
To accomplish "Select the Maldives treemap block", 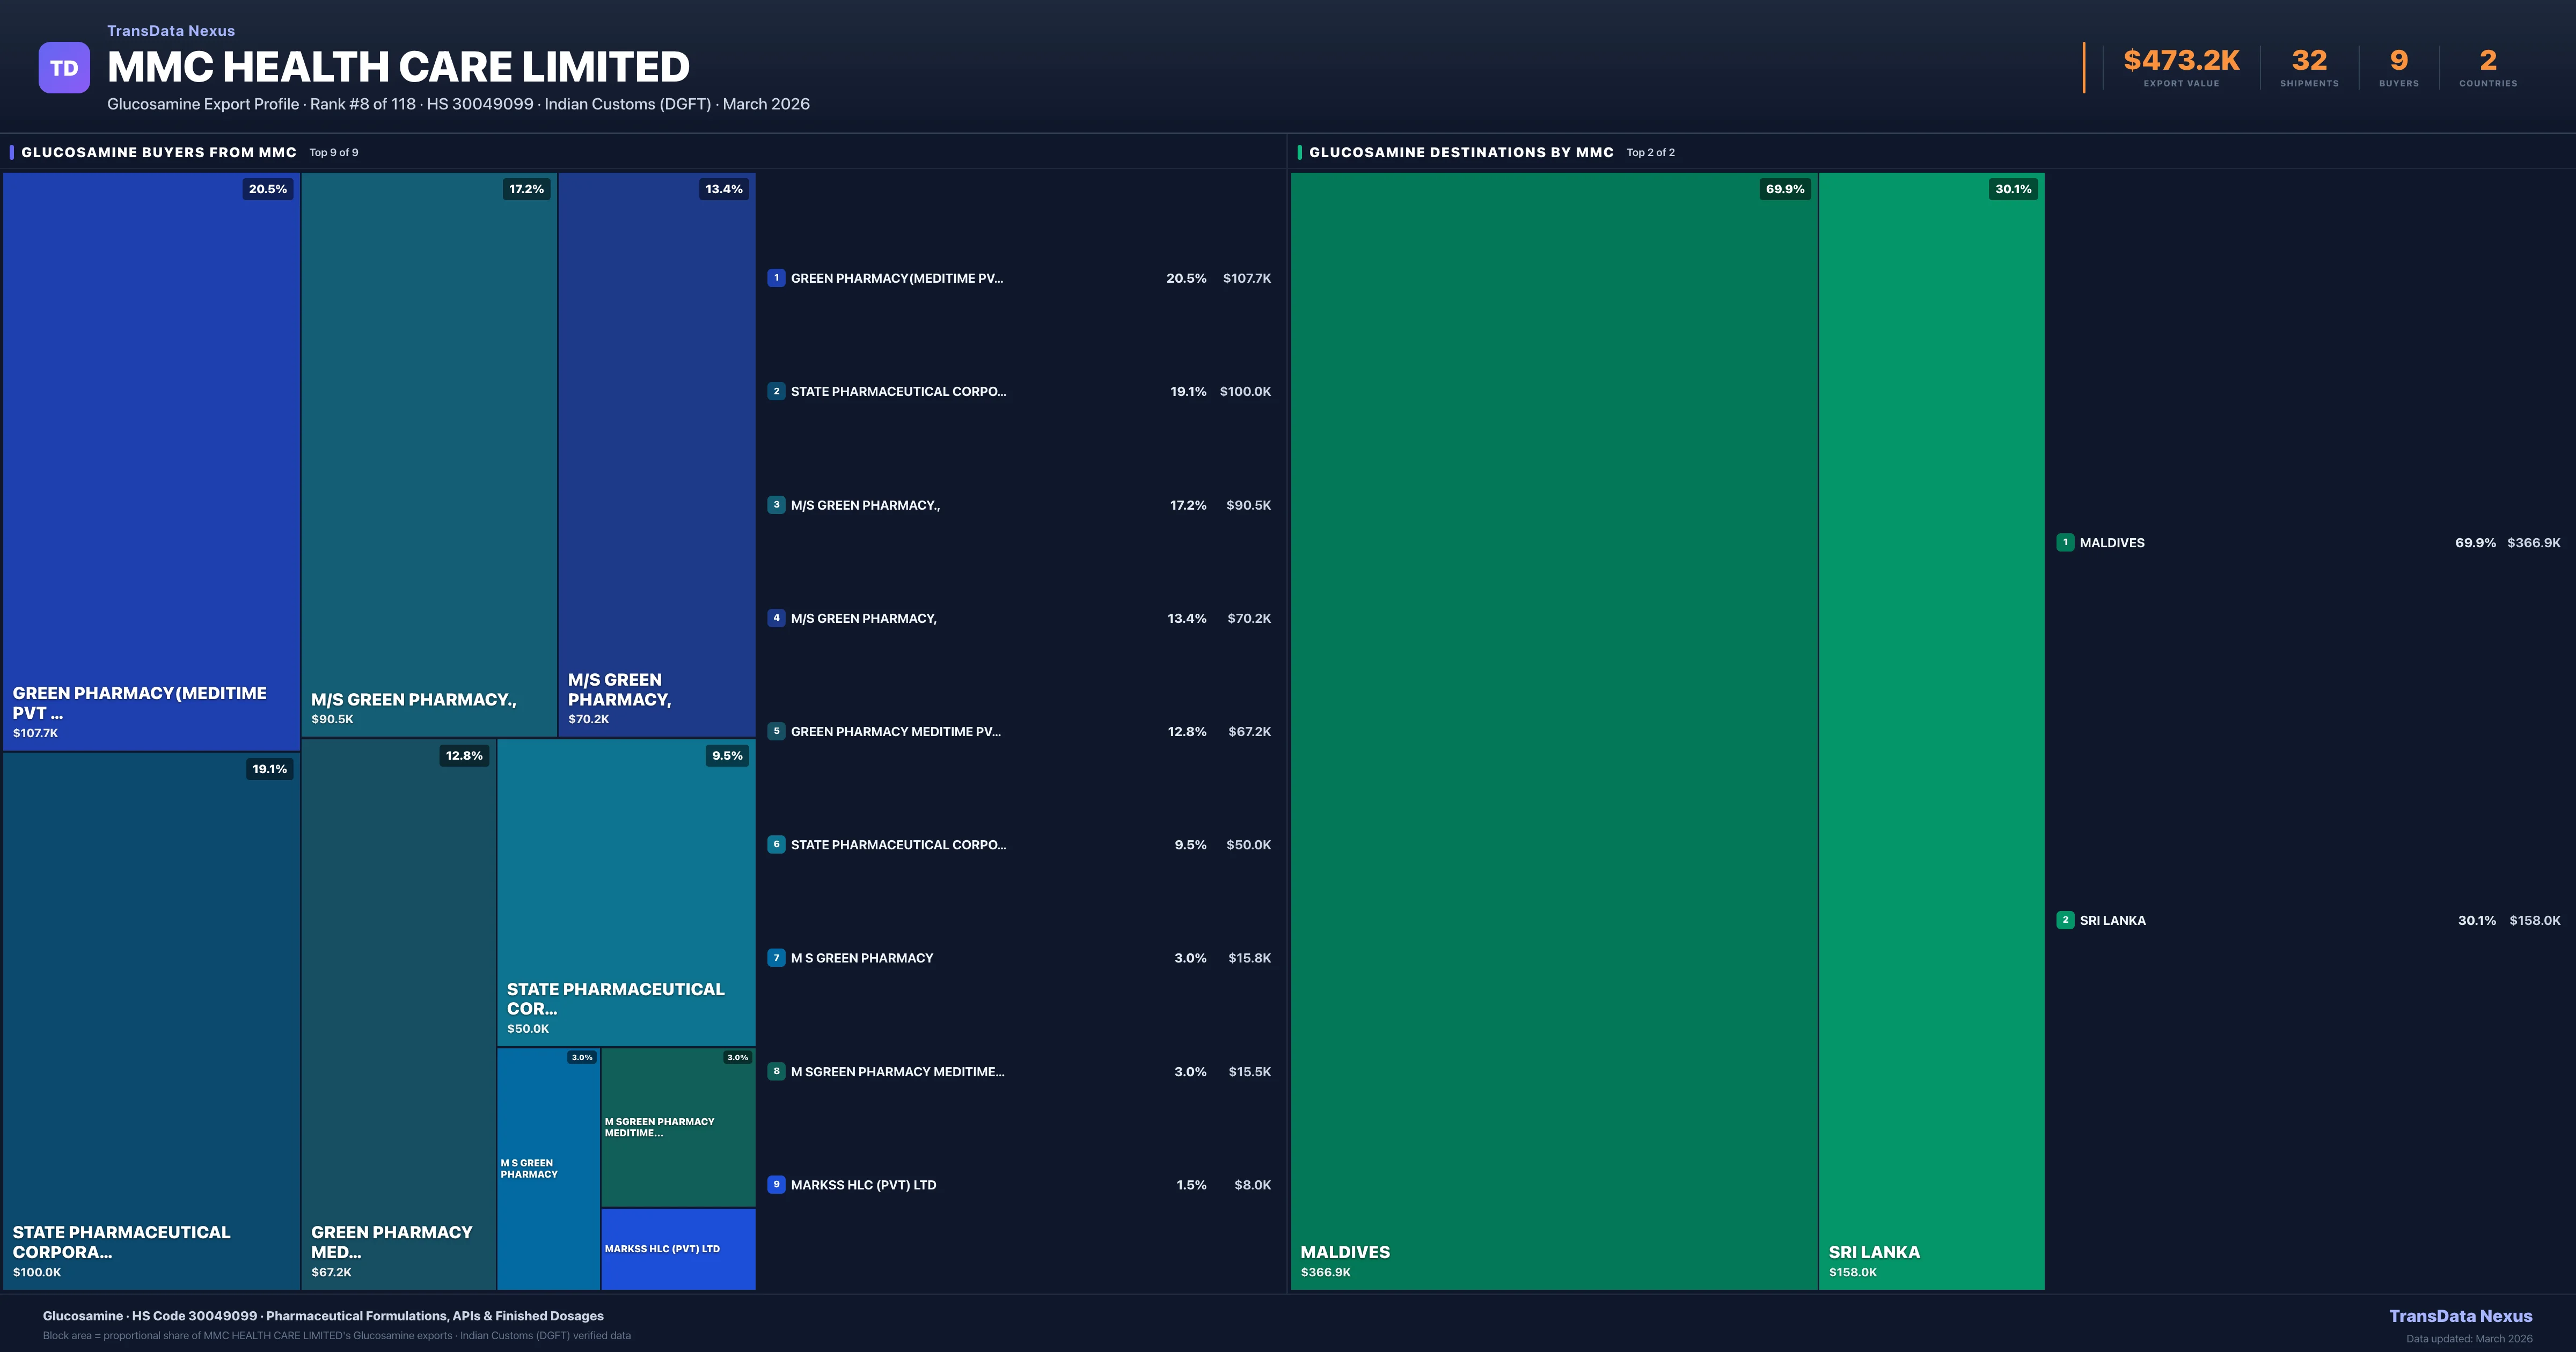I will 1553,730.
